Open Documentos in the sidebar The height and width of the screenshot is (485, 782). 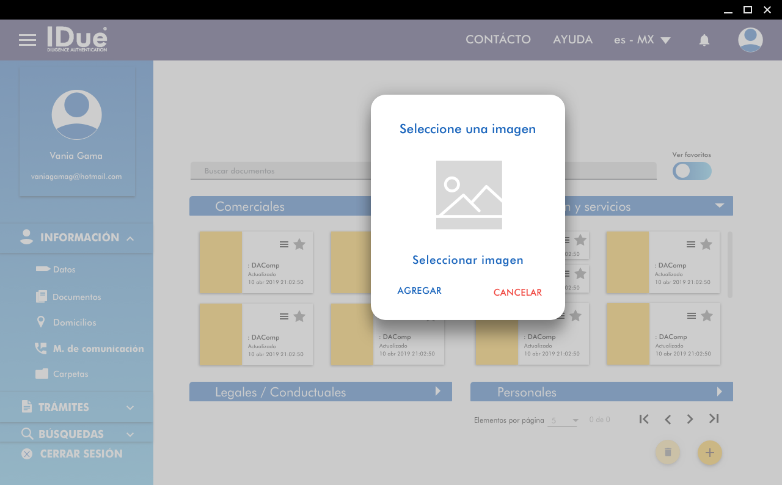click(x=76, y=297)
